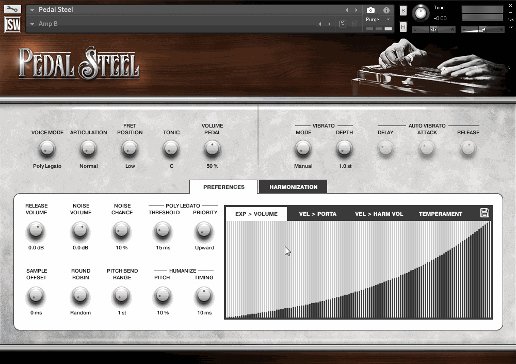
Task: Click the trash delete snapshot icon
Action: tap(354, 24)
